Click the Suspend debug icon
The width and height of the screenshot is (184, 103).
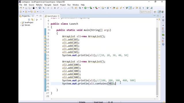click(51, 8)
